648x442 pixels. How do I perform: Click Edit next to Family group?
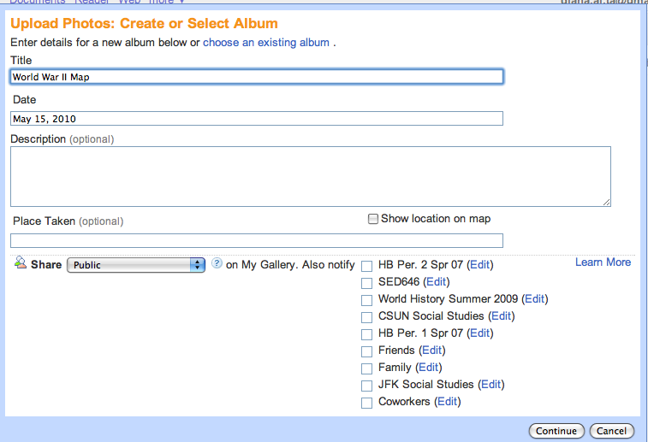click(427, 368)
